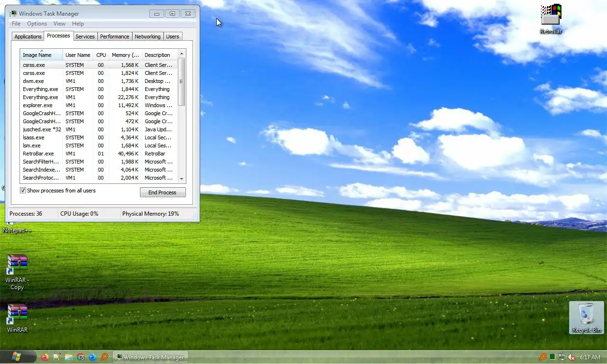
Task: Switch to the Applications tab
Action: [28, 36]
